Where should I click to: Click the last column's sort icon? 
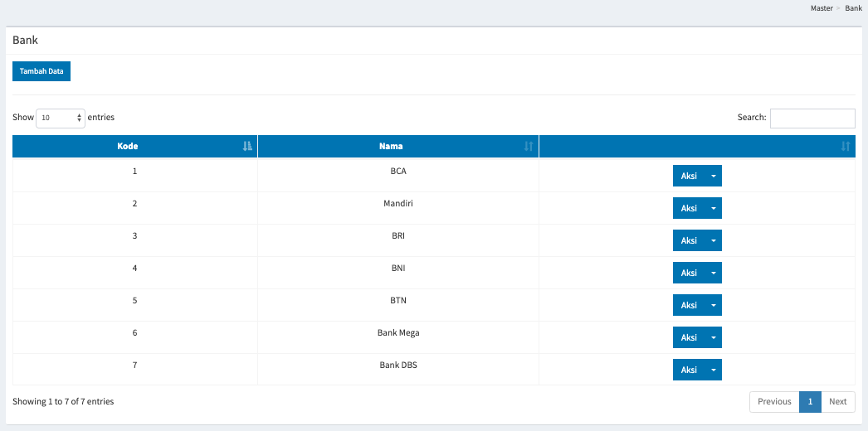[x=846, y=147]
